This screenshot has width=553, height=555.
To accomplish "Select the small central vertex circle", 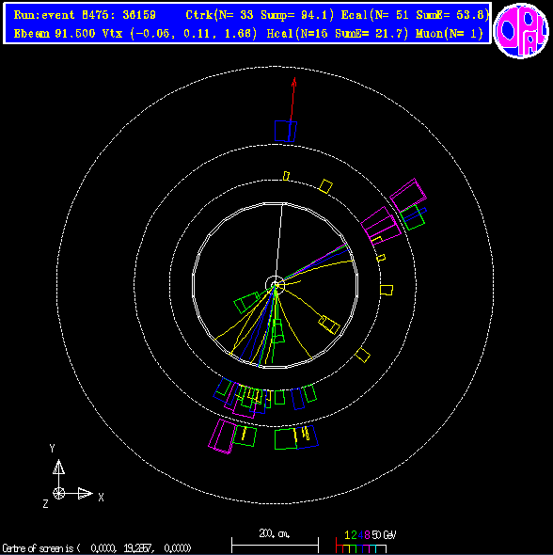I will 276,285.
